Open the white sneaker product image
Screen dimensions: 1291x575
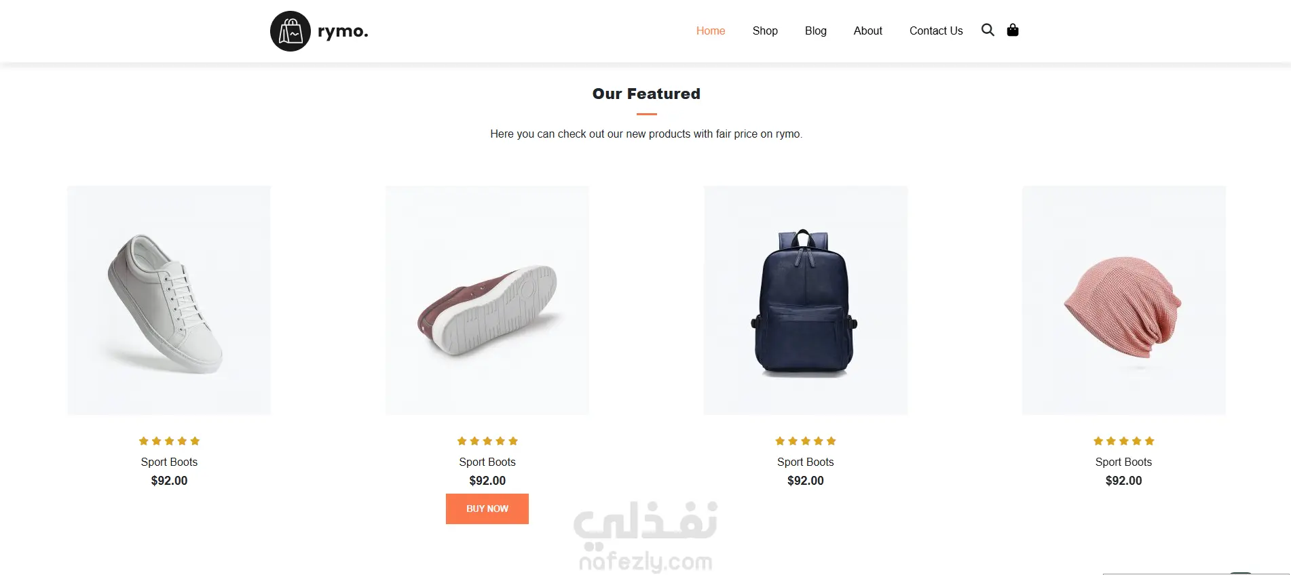[x=169, y=300]
